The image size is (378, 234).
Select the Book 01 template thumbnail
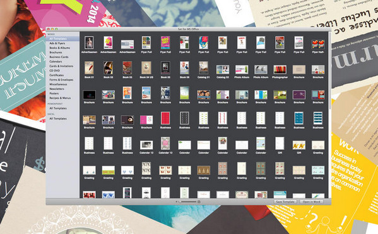pos(89,68)
